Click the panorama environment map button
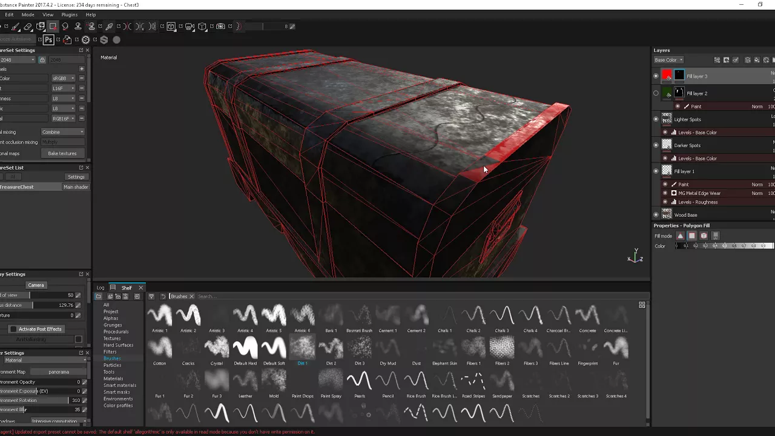 click(x=59, y=372)
